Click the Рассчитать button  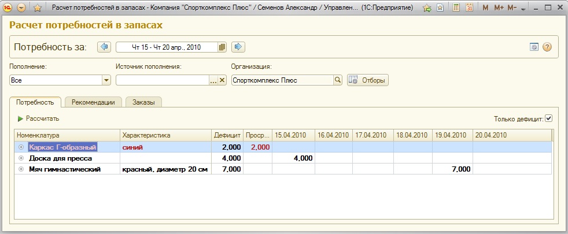(x=39, y=118)
